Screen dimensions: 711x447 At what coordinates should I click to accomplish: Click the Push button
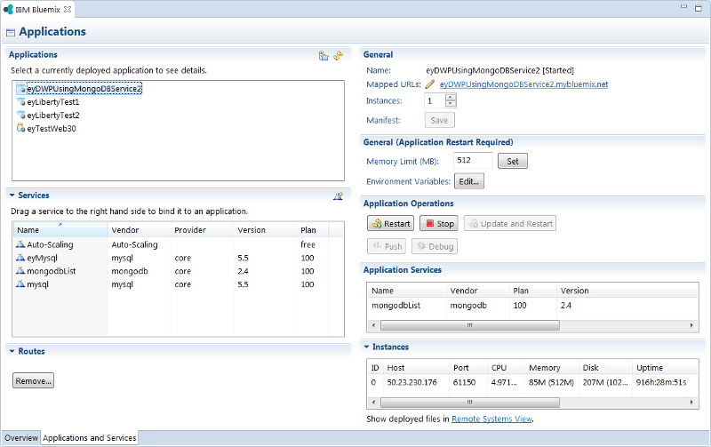point(387,246)
